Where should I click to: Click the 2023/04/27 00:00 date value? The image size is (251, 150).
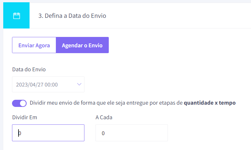click(x=37, y=85)
